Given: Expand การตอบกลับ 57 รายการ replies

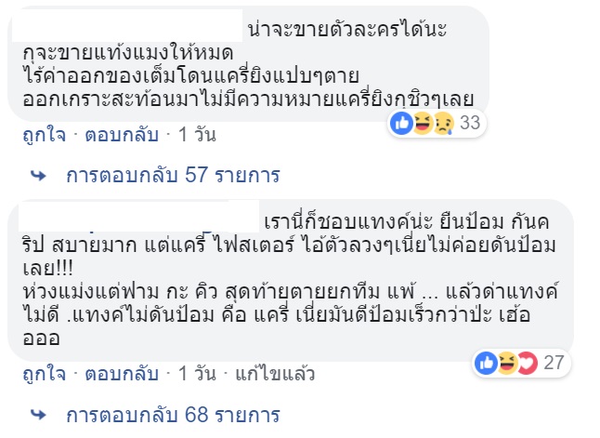Looking at the screenshot, I should (x=172, y=175).
